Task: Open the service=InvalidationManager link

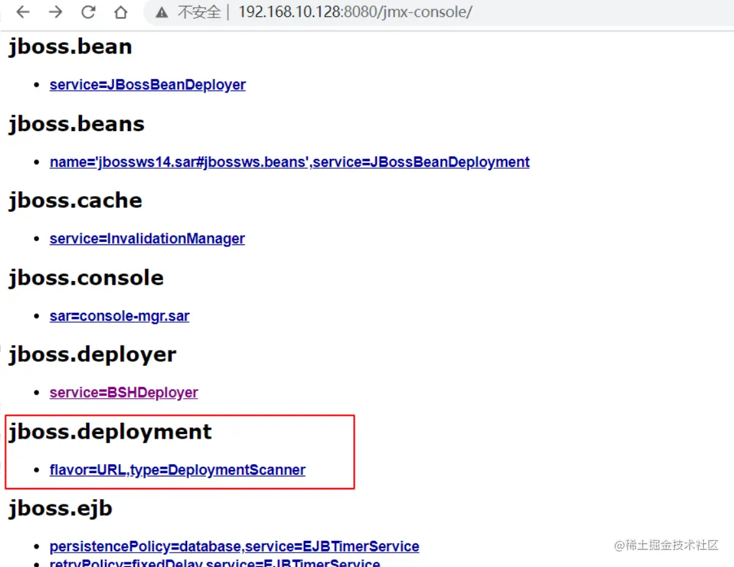Action: tap(147, 239)
